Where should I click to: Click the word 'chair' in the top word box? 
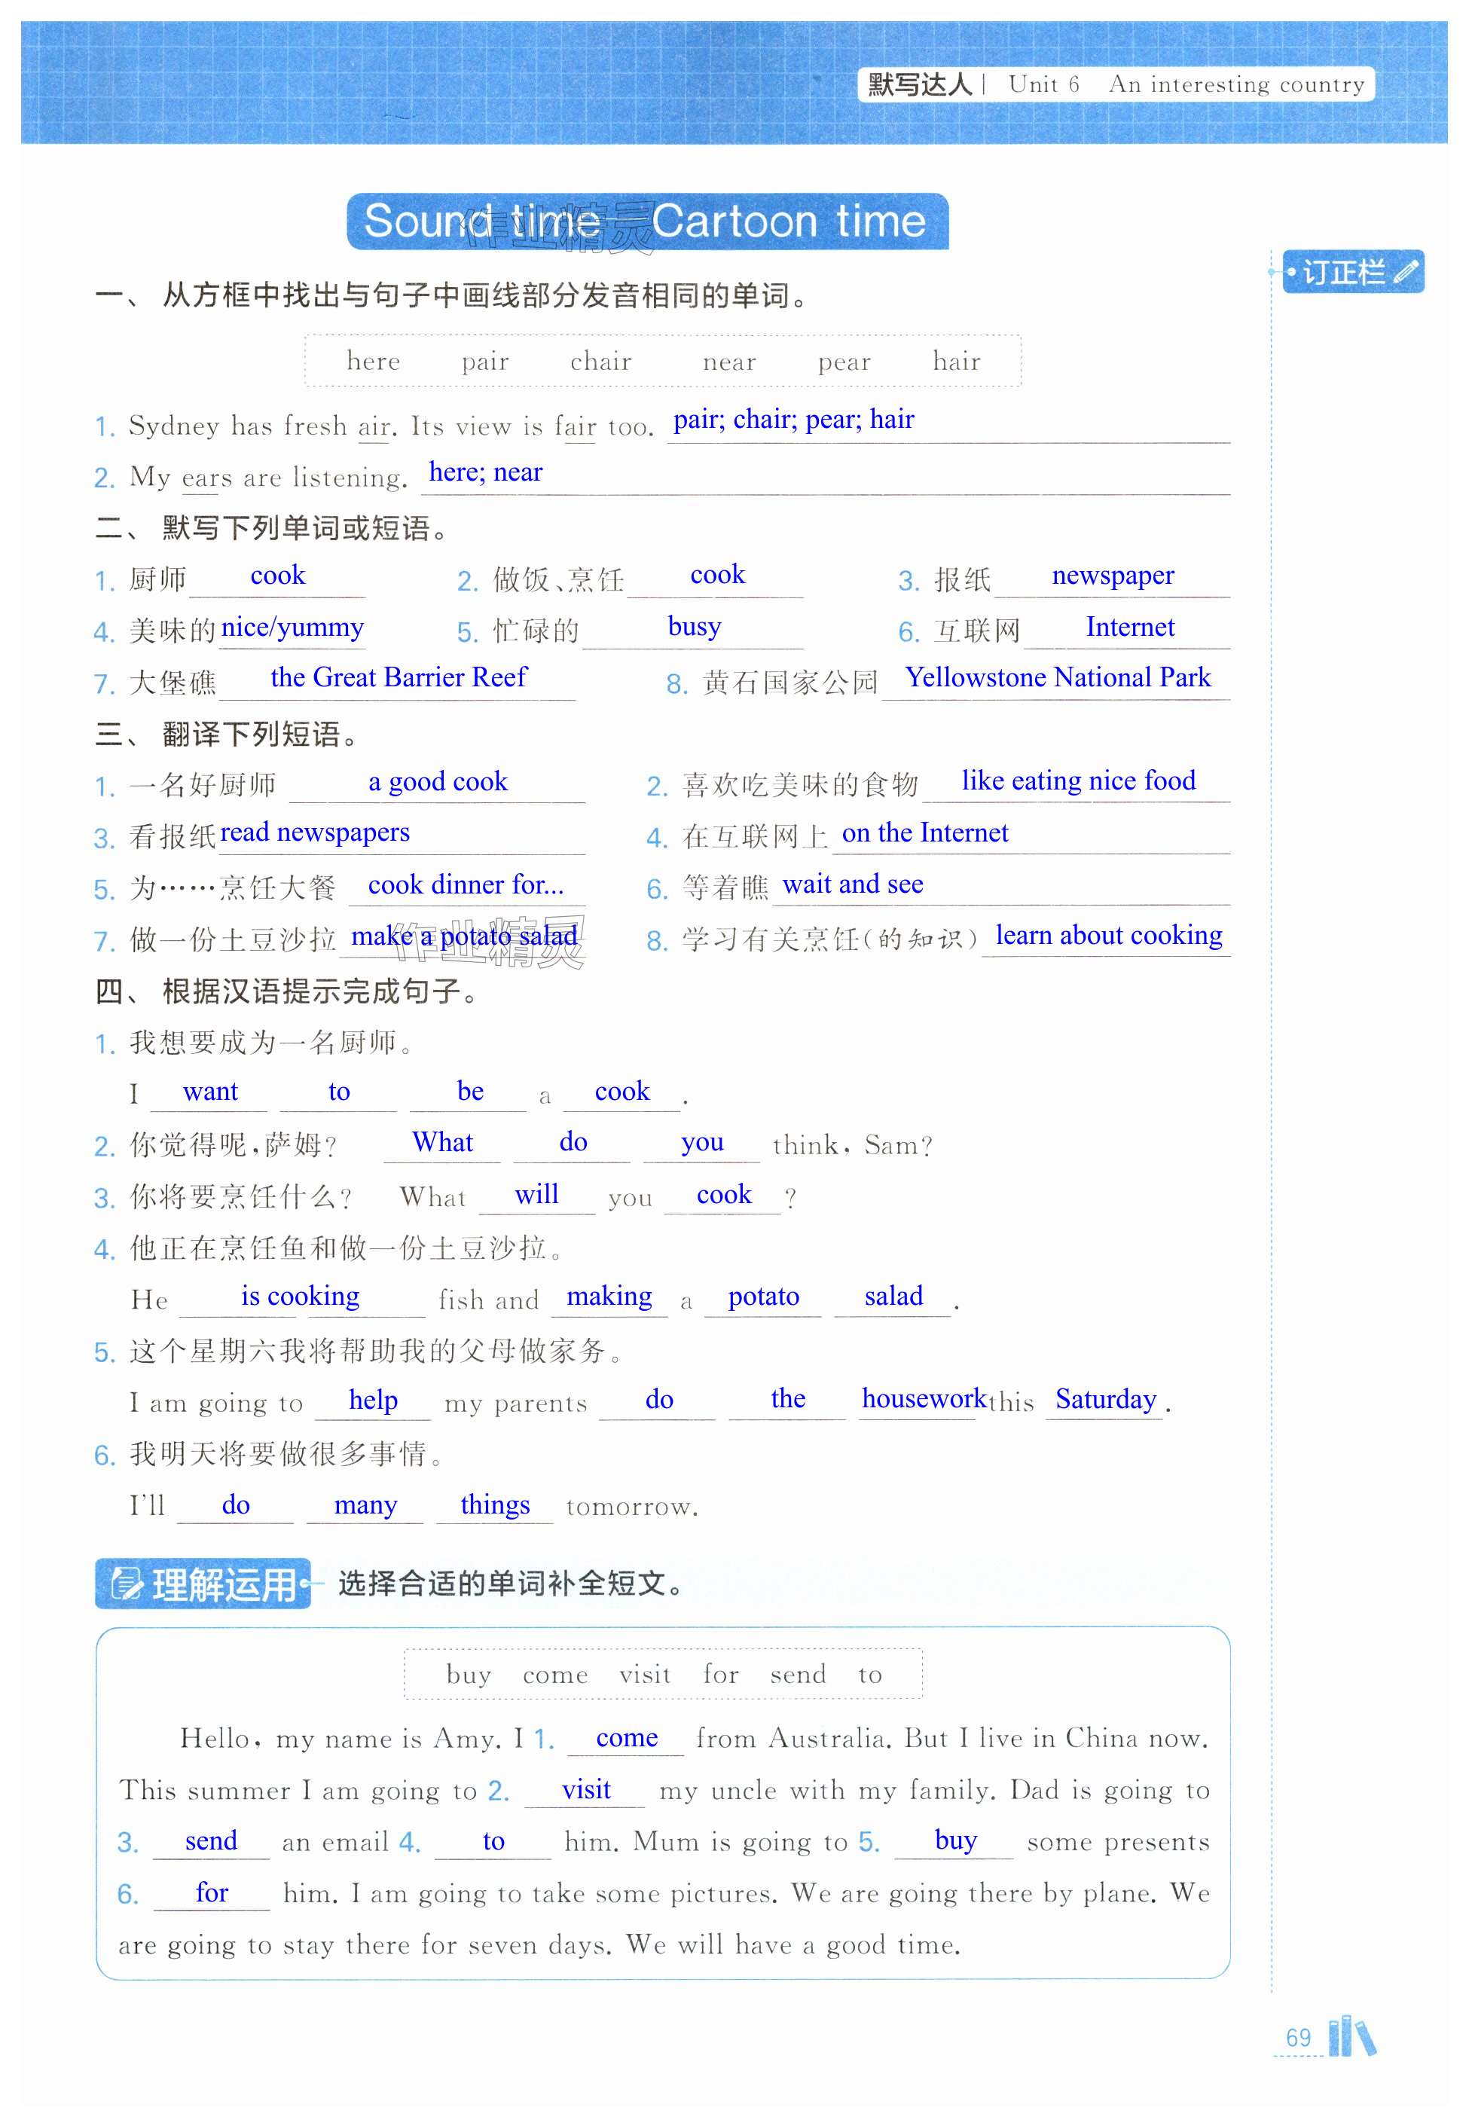coord(600,362)
